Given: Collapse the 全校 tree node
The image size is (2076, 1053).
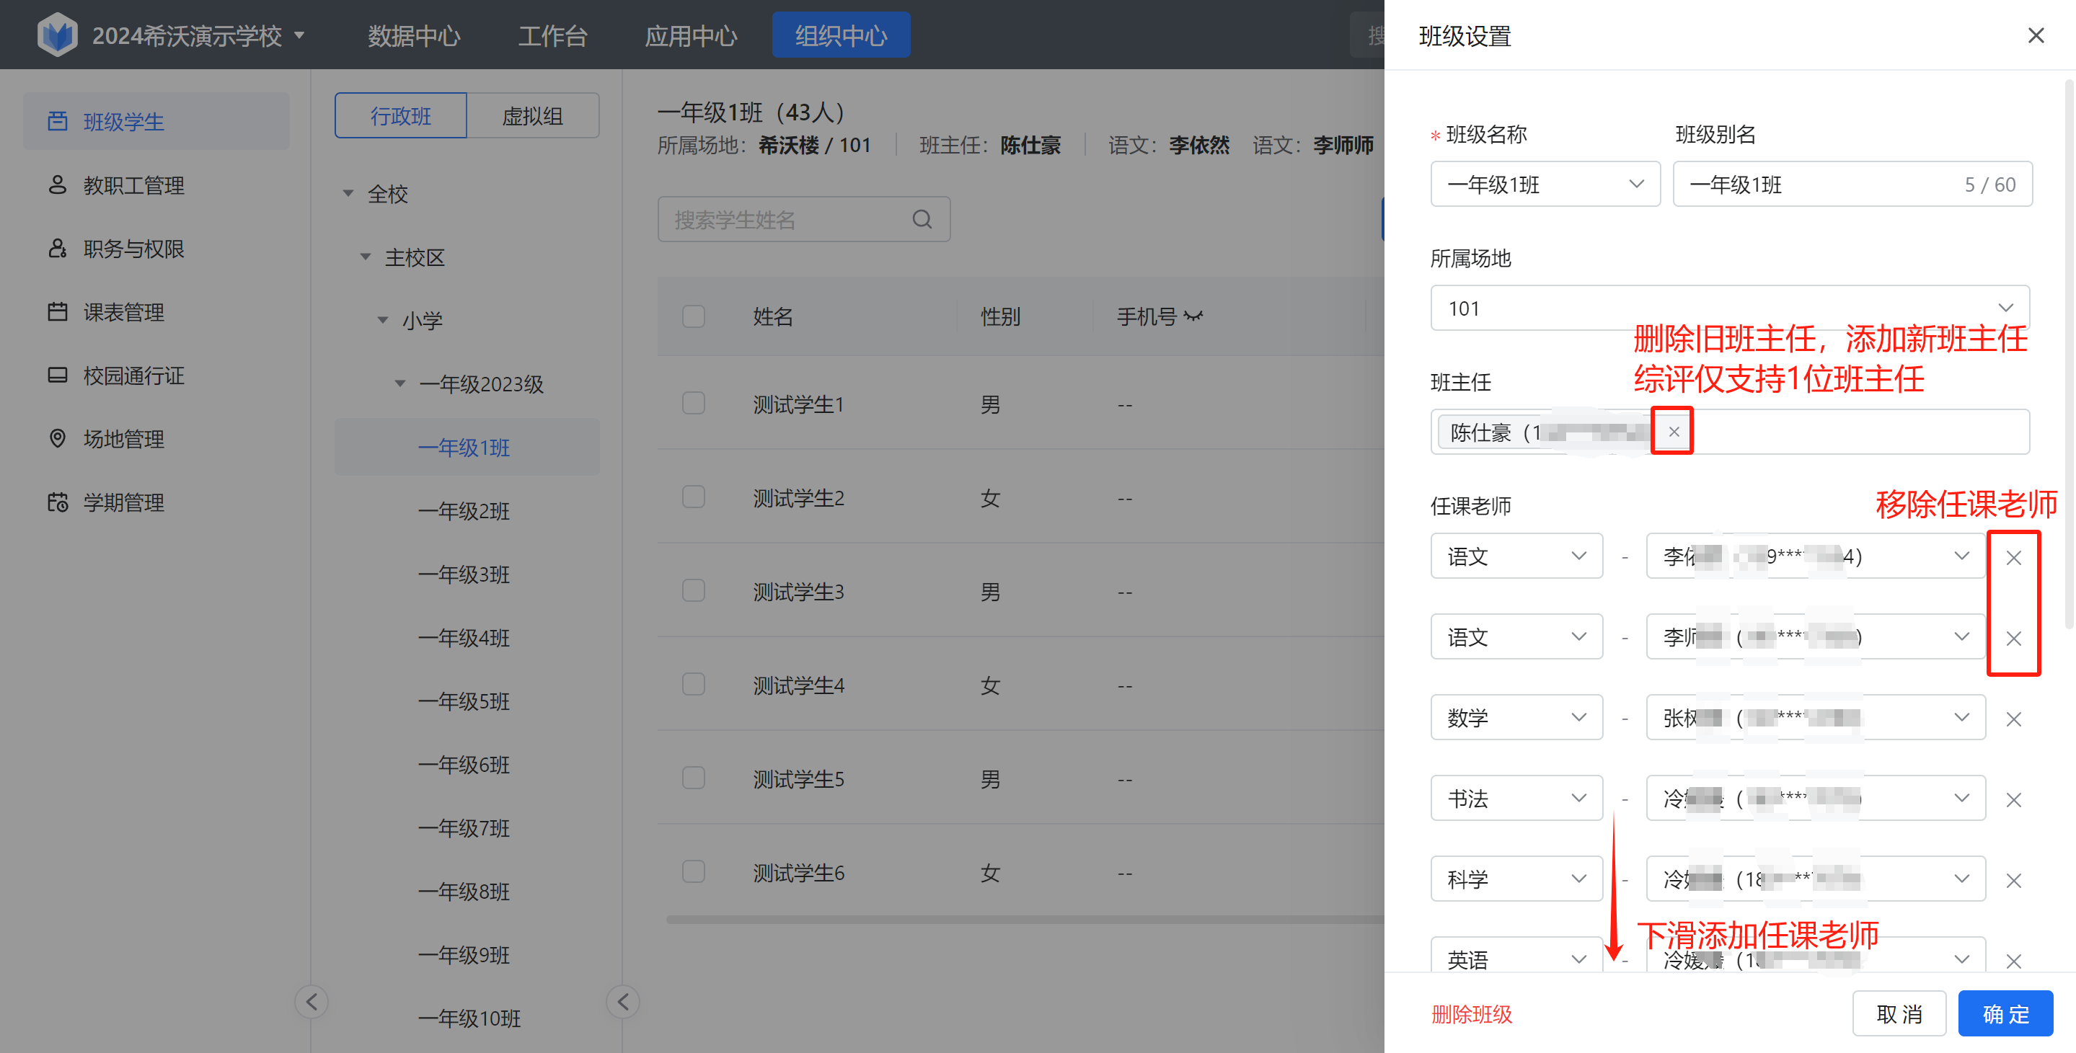Looking at the screenshot, I should 348,193.
